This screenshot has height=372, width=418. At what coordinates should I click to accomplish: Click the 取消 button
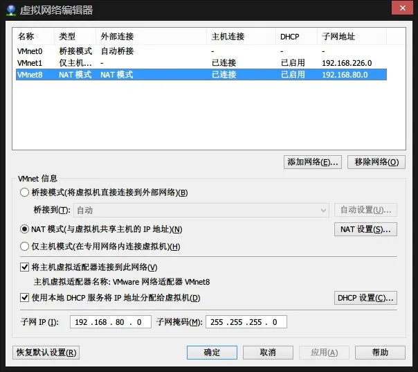point(268,353)
